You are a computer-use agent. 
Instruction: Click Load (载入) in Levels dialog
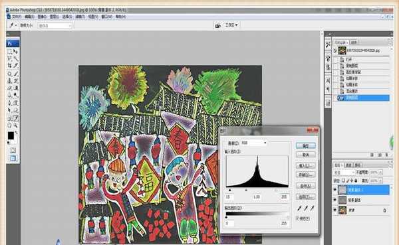point(306,166)
